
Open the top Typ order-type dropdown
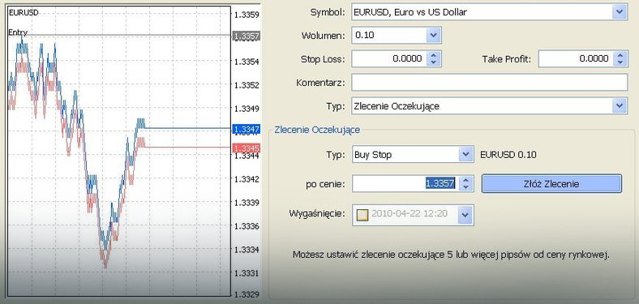tap(619, 106)
